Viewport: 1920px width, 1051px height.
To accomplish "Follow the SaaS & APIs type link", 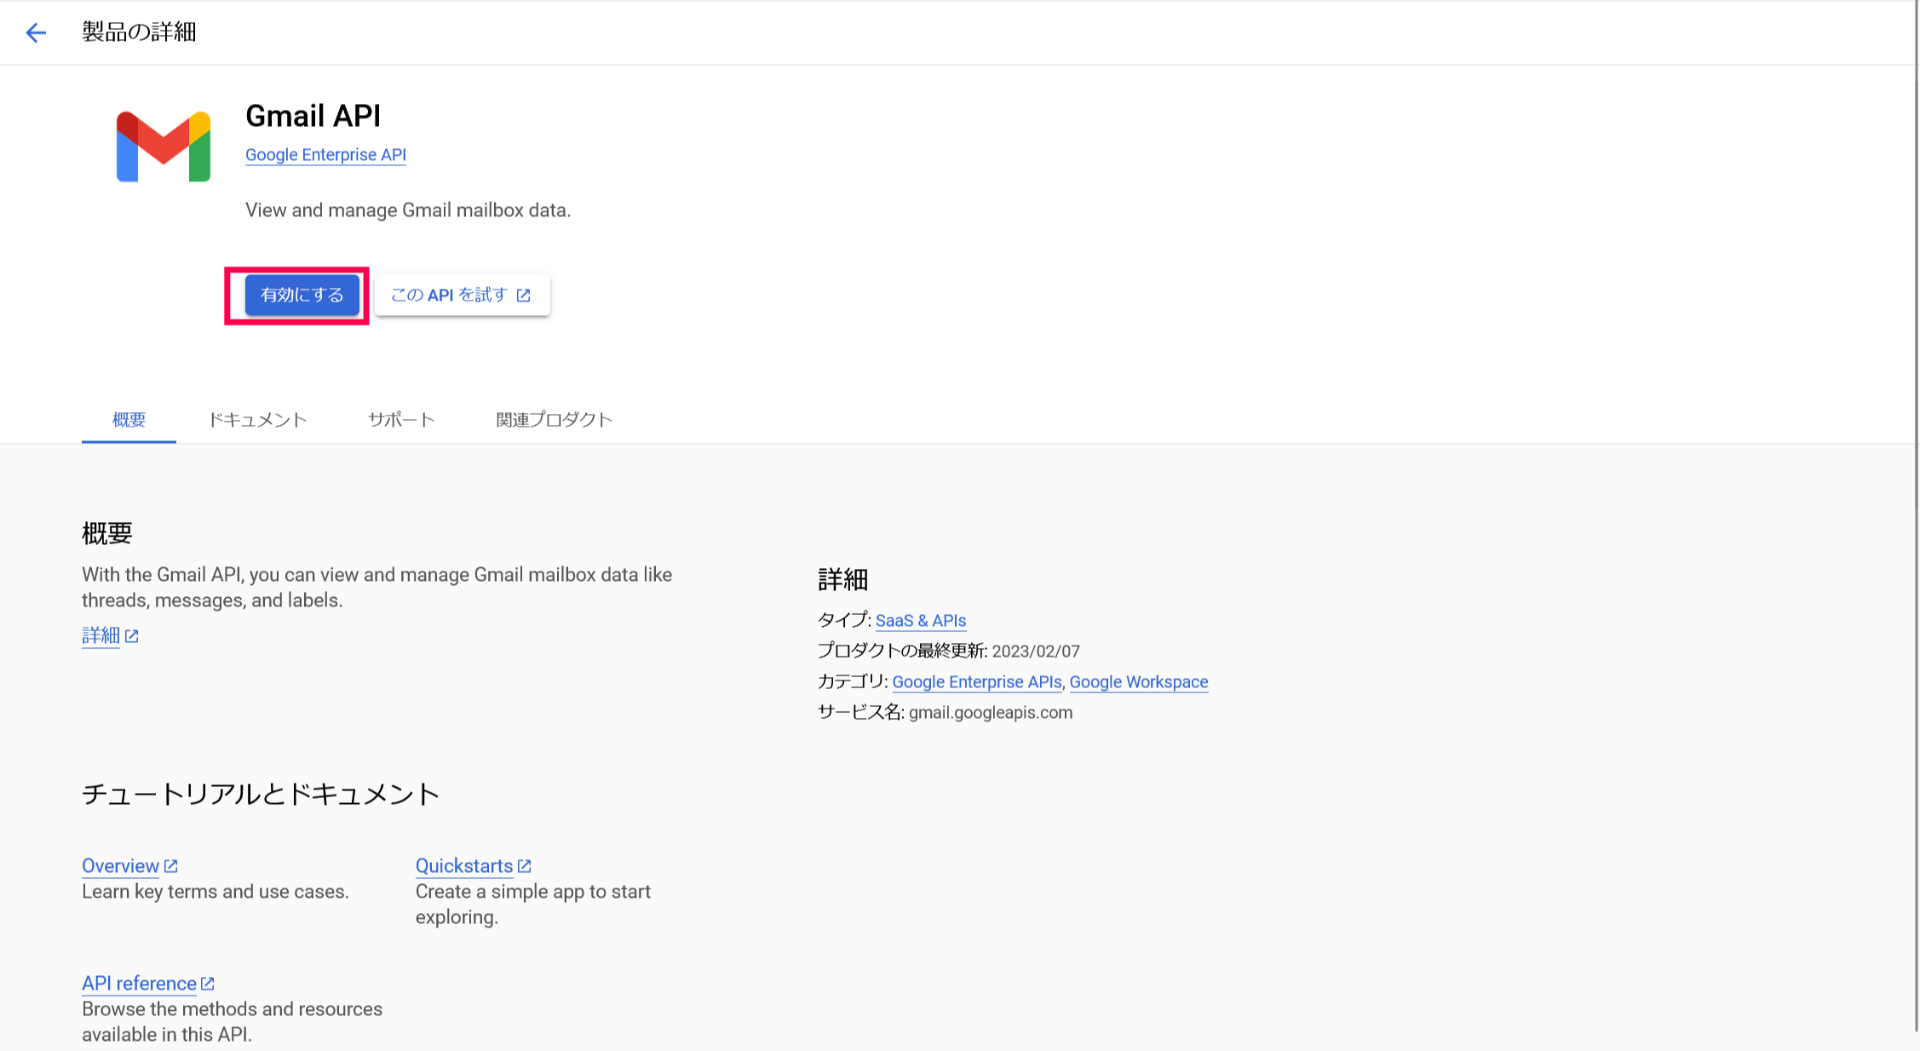I will [920, 621].
